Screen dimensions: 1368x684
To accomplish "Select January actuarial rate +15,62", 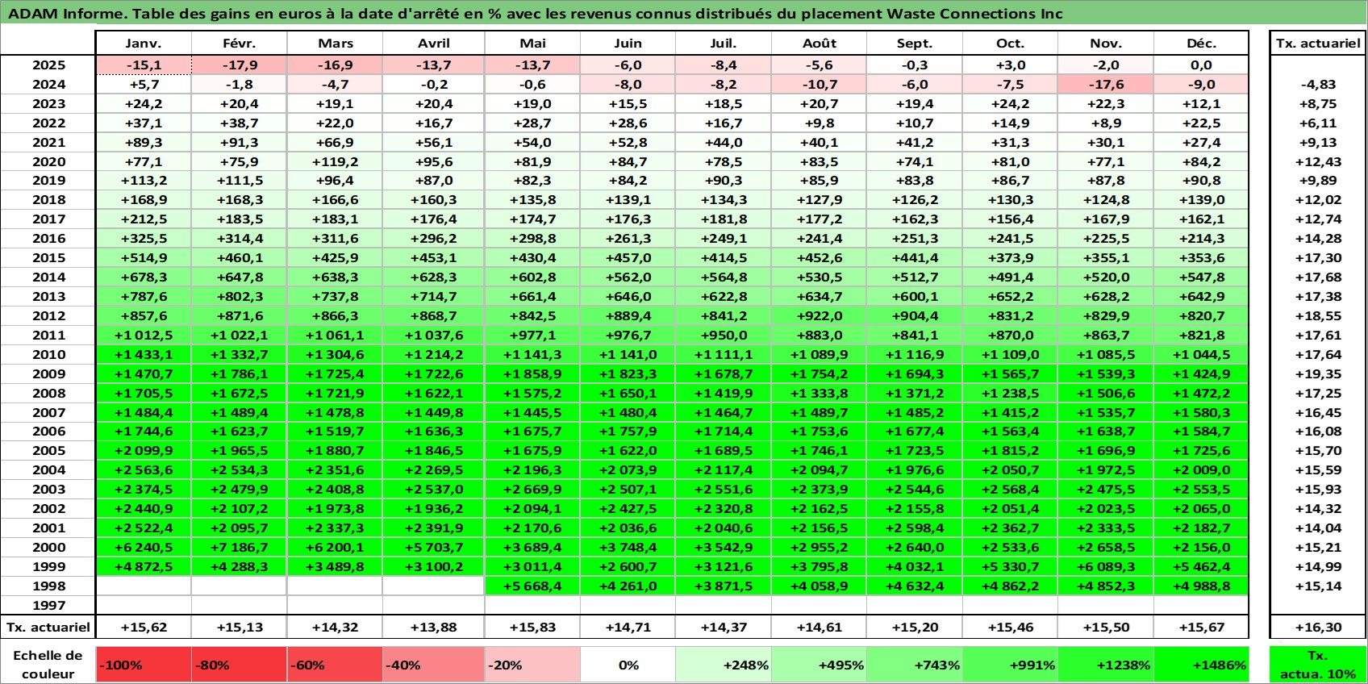I will [x=144, y=627].
